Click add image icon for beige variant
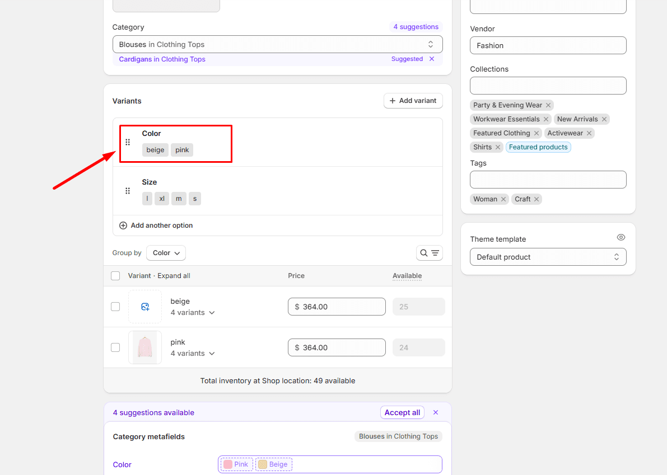The width and height of the screenshot is (667, 475). [x=145, y=307]
